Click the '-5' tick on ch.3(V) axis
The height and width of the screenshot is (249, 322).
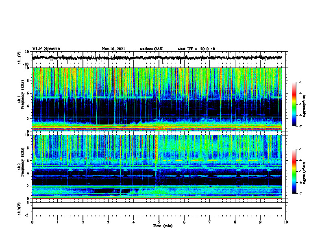[28, 215]
